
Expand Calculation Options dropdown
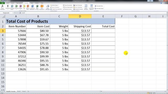92,7
